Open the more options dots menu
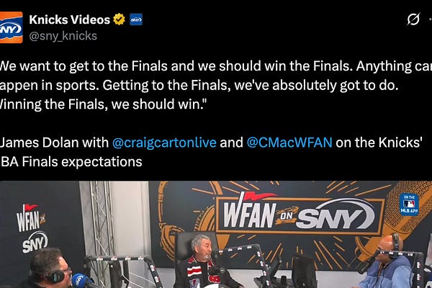This screenshot has width=432, height=288. (x=431, y=19)
